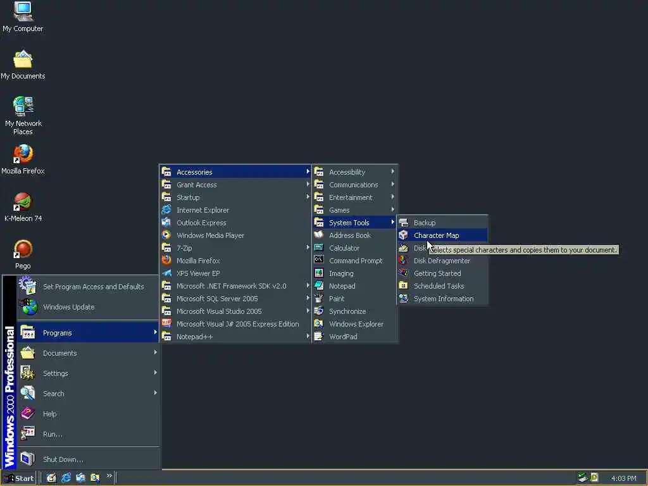Click the Backup icon in System Tools
The width and height of the screenshot is (648, 486).
[403, 222]
